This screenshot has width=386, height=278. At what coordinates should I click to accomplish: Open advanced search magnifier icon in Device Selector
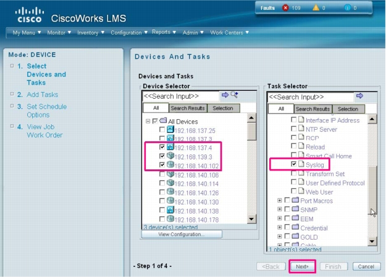coord(234,95)
